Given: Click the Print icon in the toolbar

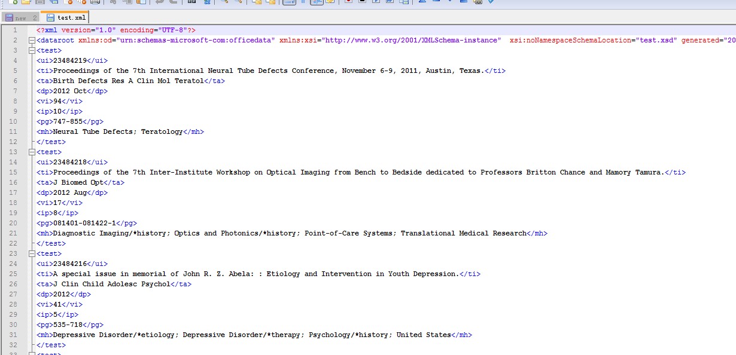Looking at the screenshot, I should point(95,2).
